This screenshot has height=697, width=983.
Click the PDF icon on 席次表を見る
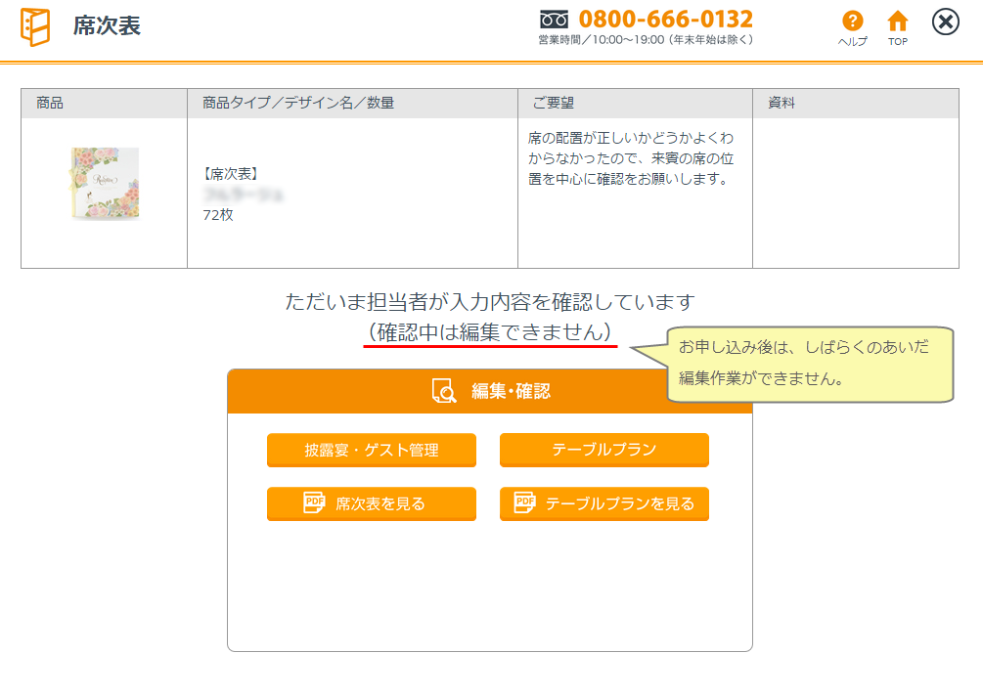[x=314, y=502]
